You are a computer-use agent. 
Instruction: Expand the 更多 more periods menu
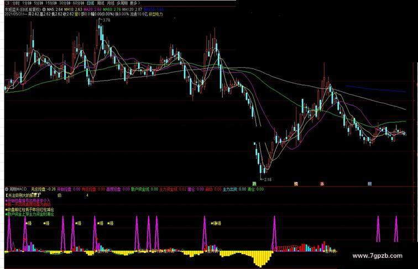pyautogui.click(x=134, y=3)
